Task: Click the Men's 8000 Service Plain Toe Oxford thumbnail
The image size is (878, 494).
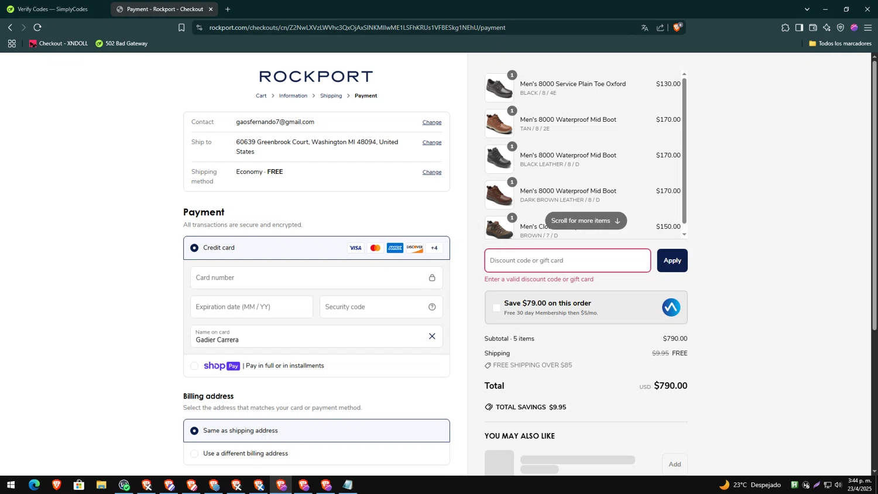Action: pos(499,88)
